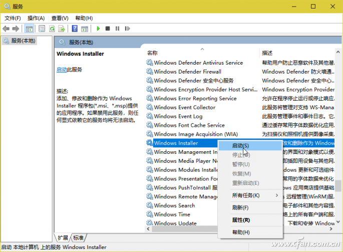Image resolution: width=343 pixels, height=252 pixels.
Task: Select the Windows Management Instrumentation row
Action: tap(182, 152)
